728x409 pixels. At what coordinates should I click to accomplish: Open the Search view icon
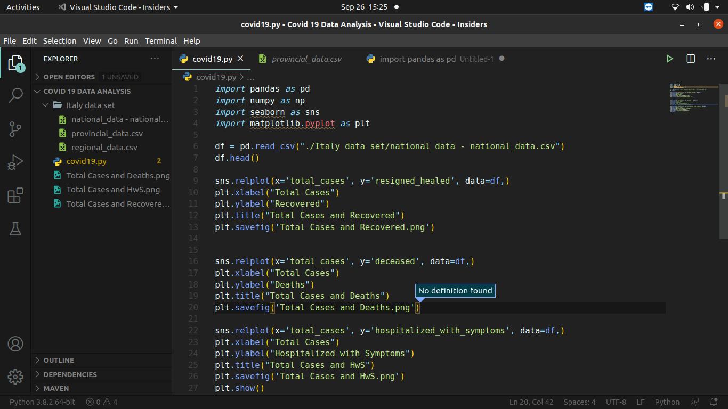(x=15, y=95)
